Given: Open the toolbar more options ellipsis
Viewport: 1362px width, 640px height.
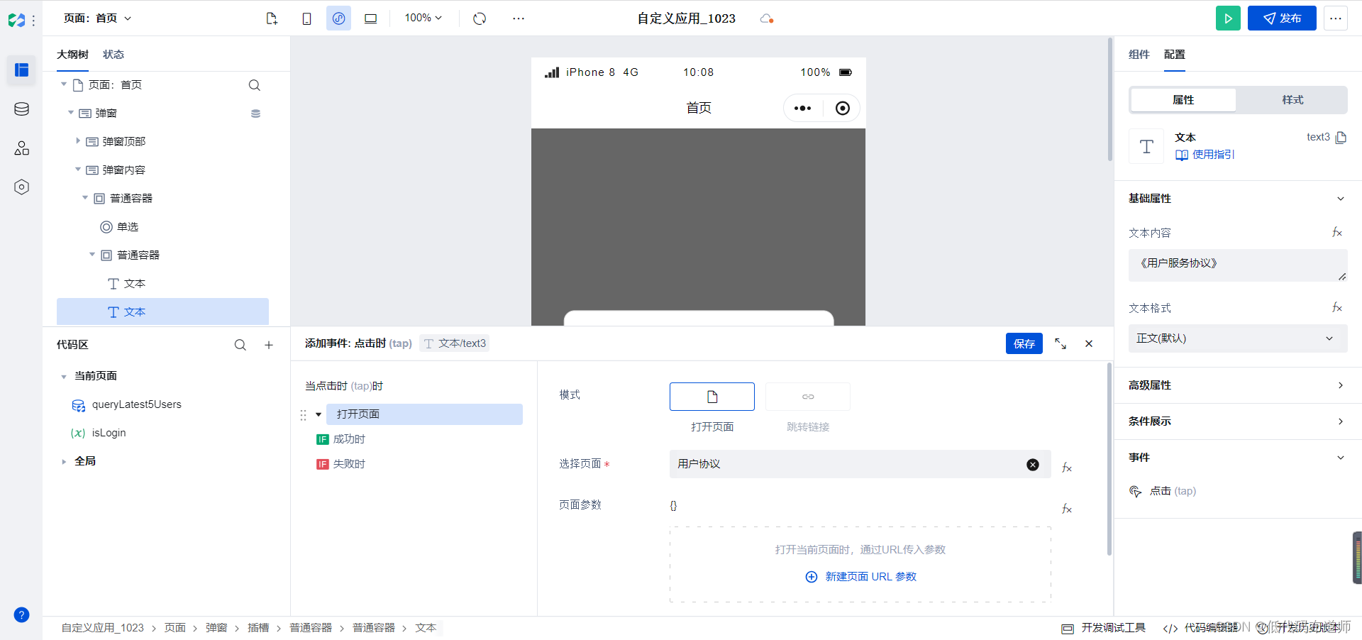Looking at the screenshot, I should (519, 18).
